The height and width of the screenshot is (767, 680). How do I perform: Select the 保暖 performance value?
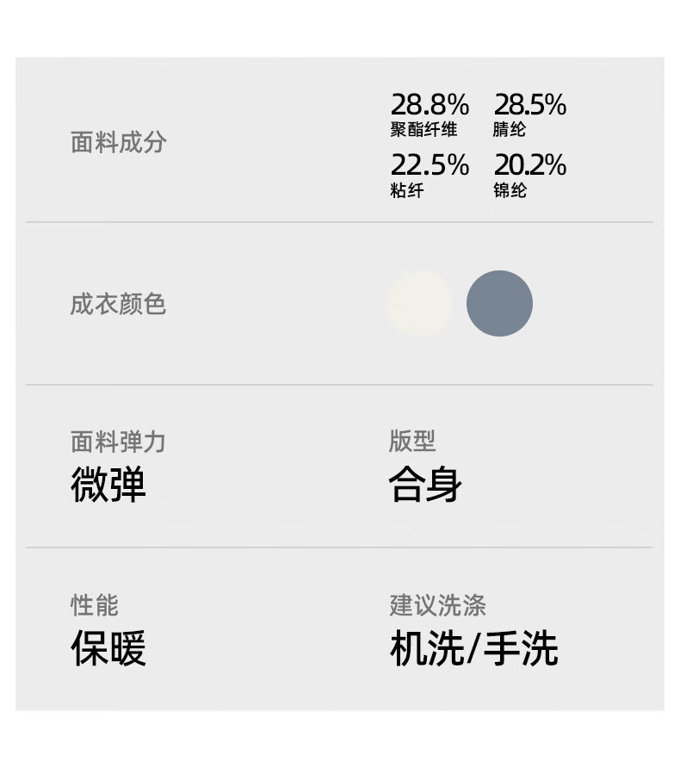tap(108, 648)
